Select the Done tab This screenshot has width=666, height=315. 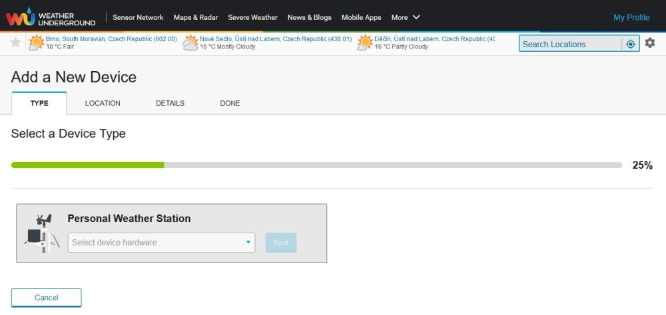(x=230, y=103)
